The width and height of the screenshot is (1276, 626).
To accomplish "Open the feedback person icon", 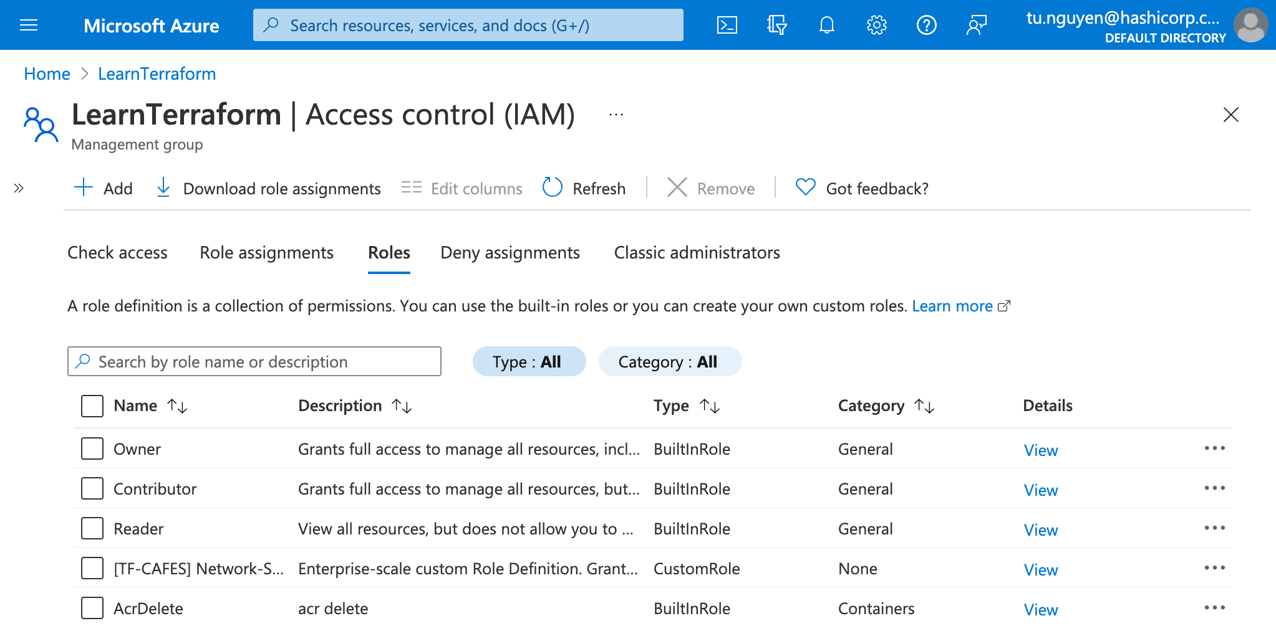I will click(977, 25).
